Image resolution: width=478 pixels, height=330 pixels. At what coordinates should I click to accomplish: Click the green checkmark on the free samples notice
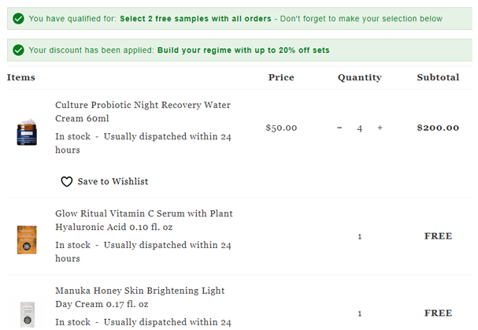(x=18, y=19)
